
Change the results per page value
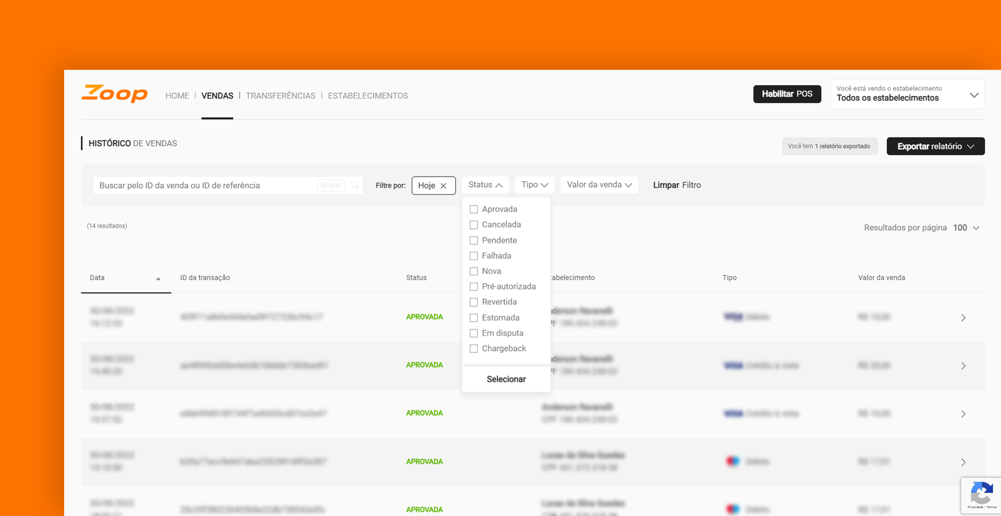click(966, 228)
